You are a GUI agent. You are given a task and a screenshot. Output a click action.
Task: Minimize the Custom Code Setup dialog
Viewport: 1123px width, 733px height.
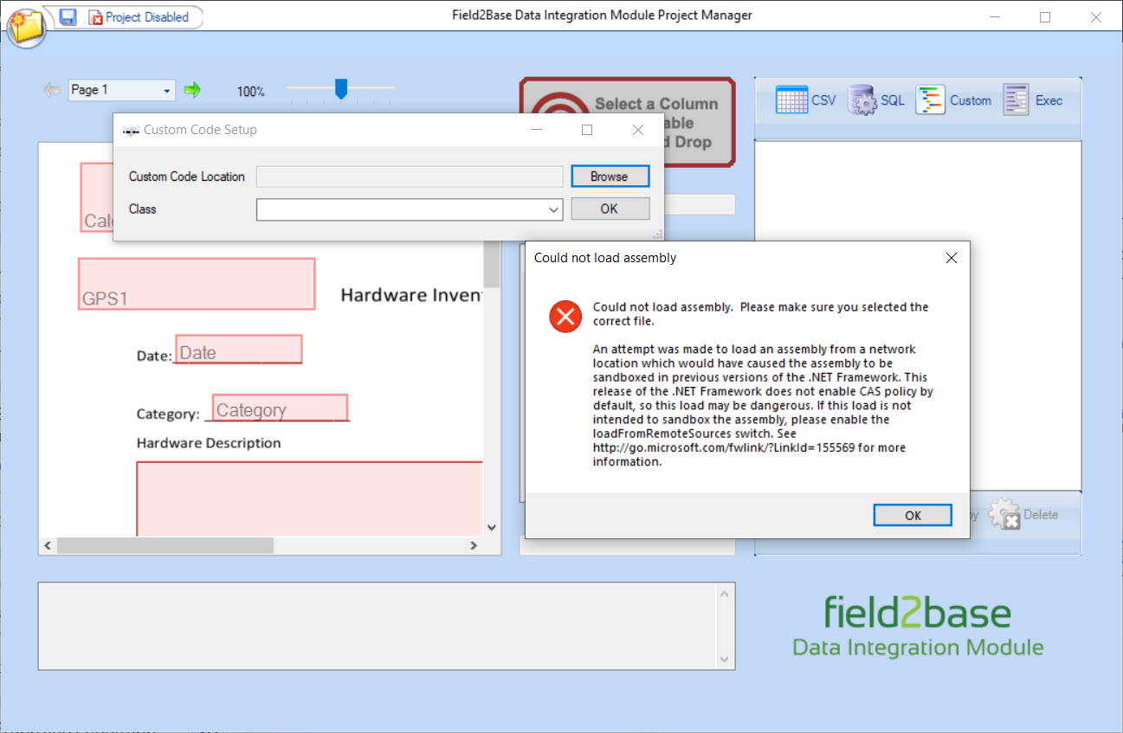click(537, 130)
